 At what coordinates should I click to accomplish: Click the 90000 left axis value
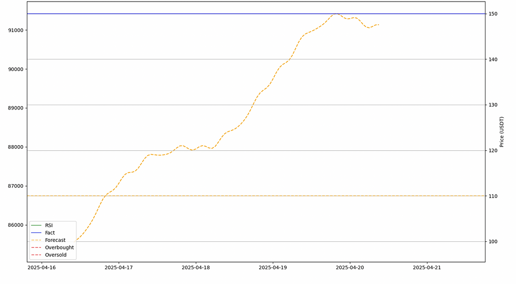(16, 69)
